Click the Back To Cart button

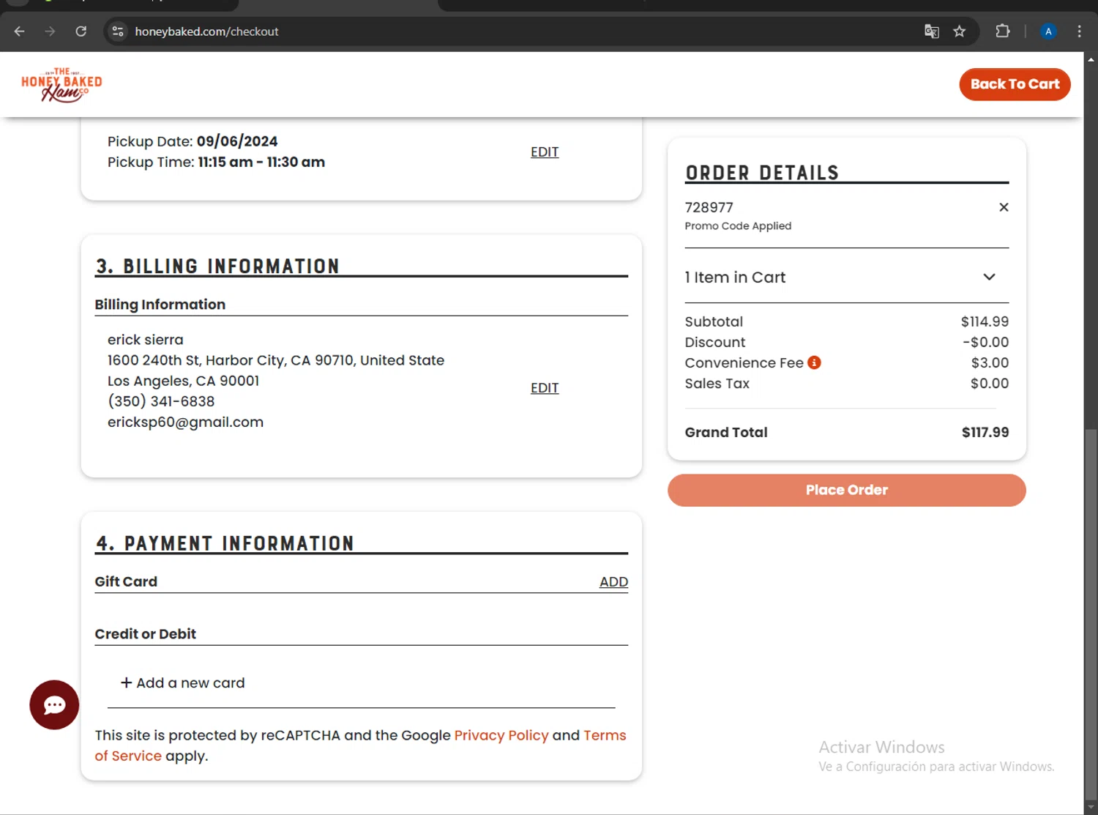point(1015,84)
